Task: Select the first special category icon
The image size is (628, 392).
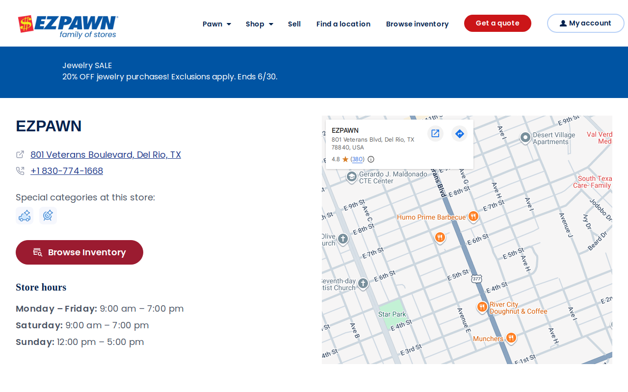Action: (x=25, y=216)
